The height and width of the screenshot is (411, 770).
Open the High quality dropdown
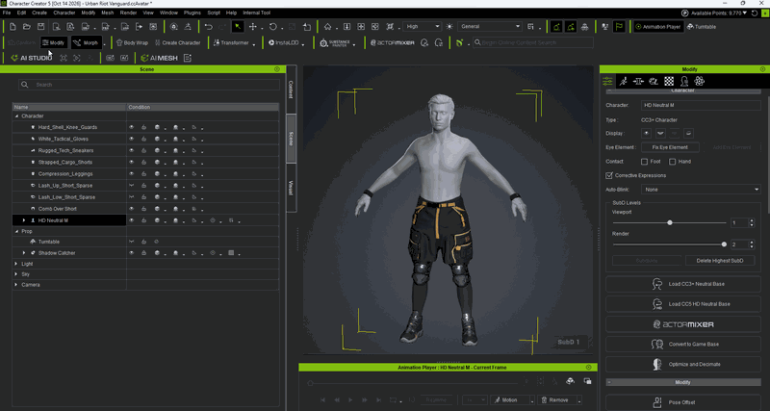pos(422,27)
